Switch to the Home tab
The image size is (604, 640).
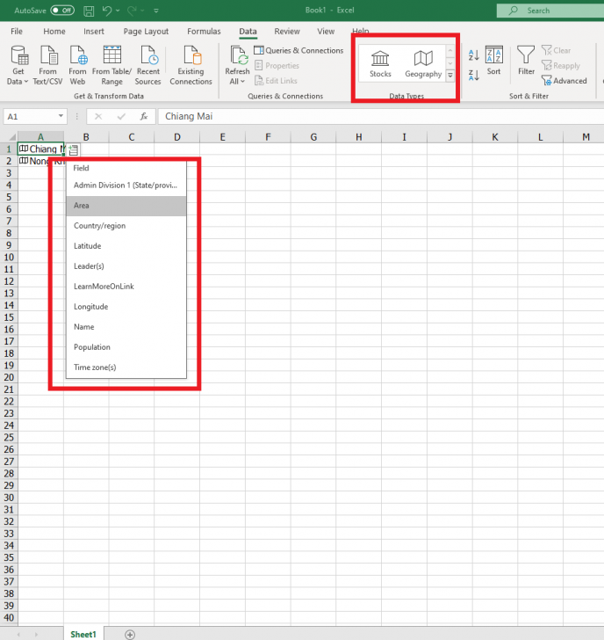click(x=54, y=32)
